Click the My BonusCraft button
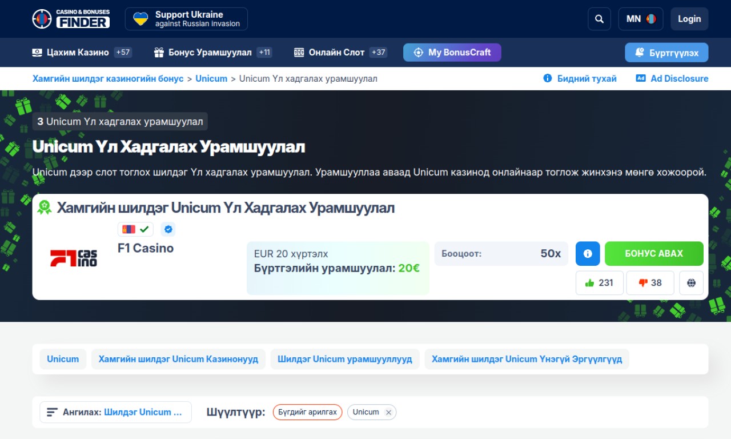This screenshot has height=439, width=731. pyautogui.click(x=452, y=53)
